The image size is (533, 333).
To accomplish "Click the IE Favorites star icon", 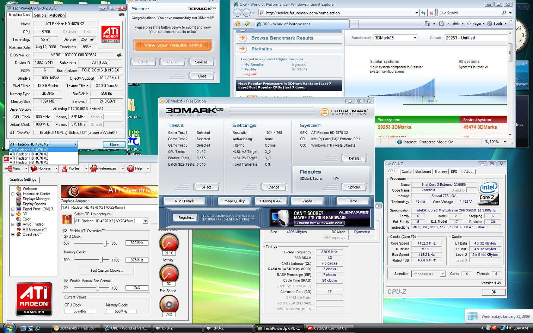I will [x=238, y=24].
